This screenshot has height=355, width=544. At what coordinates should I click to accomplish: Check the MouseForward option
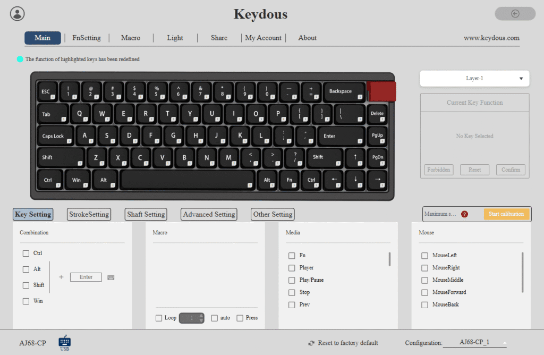[x=424, y=292]
